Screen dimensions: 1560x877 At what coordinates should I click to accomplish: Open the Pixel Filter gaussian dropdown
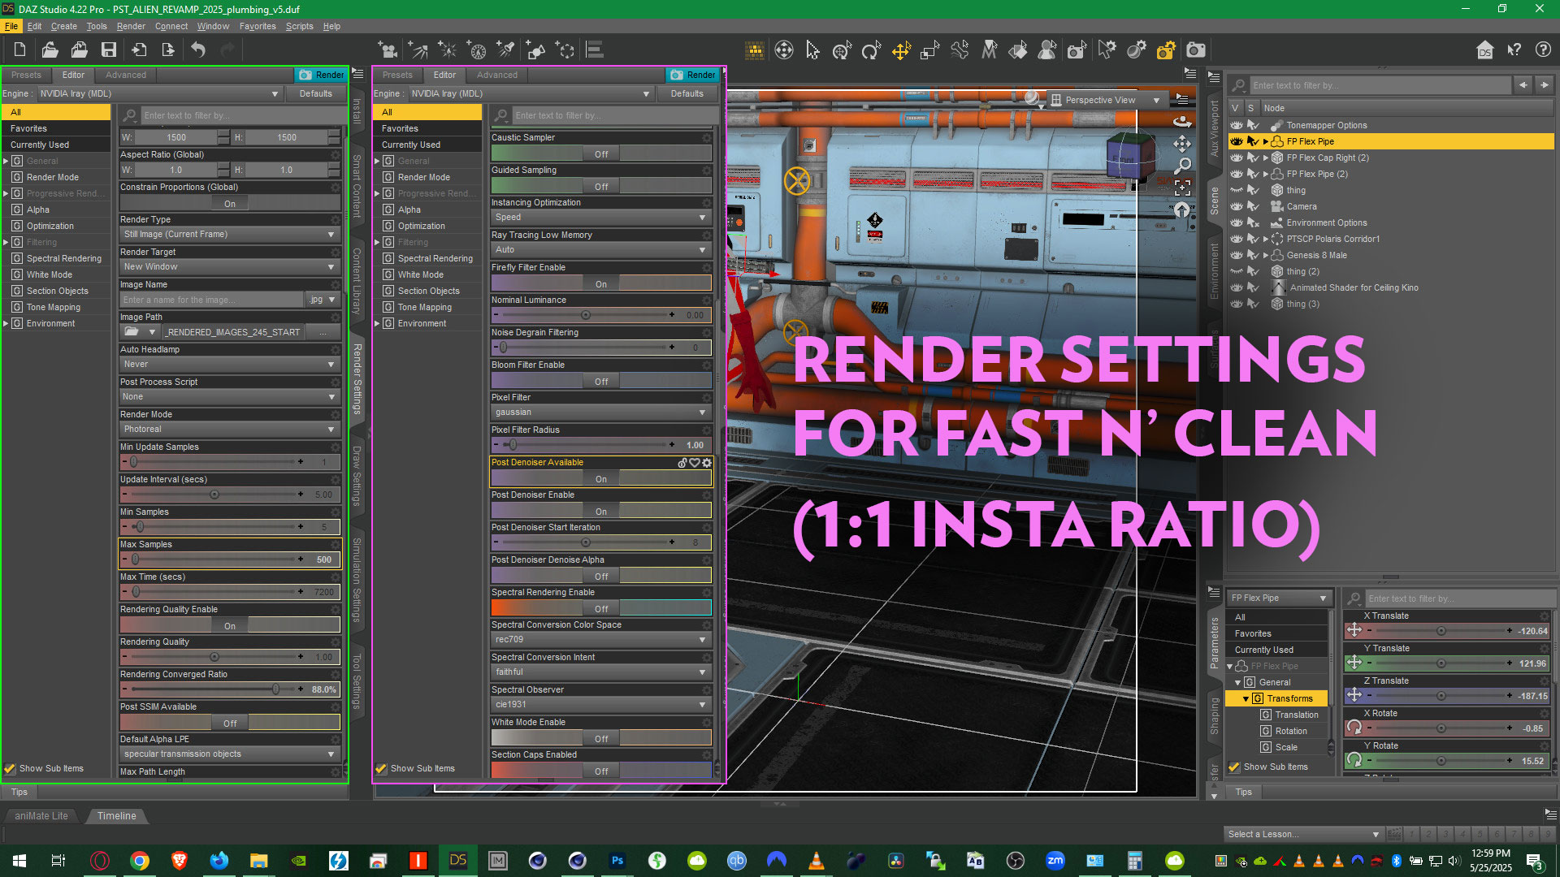coord(601,412)
